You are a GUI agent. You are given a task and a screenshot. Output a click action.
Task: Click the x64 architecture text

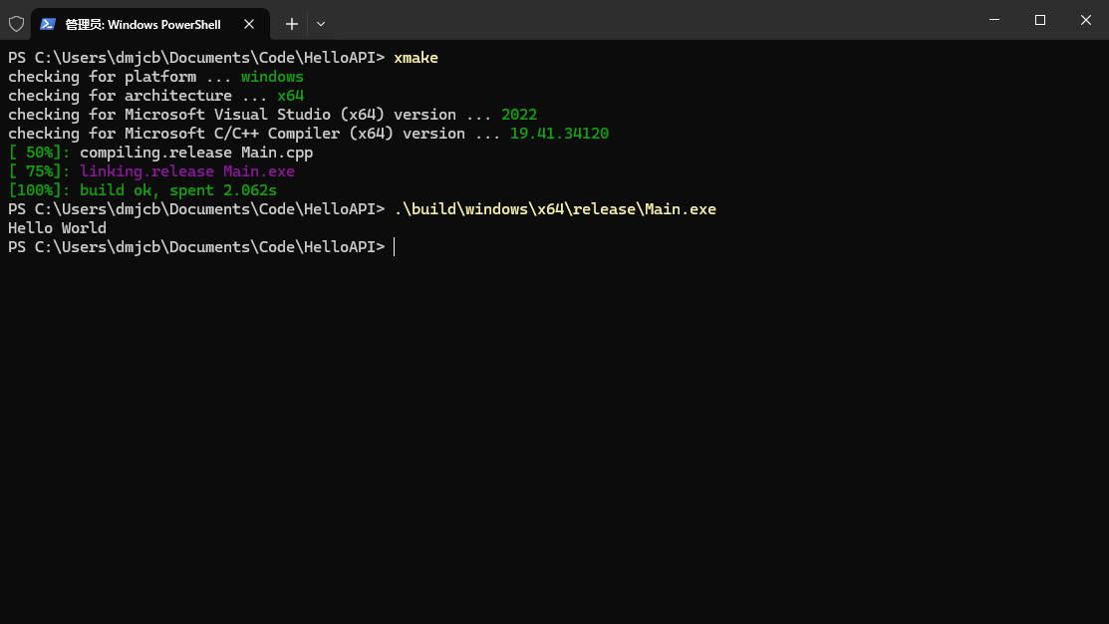(290, 95)
